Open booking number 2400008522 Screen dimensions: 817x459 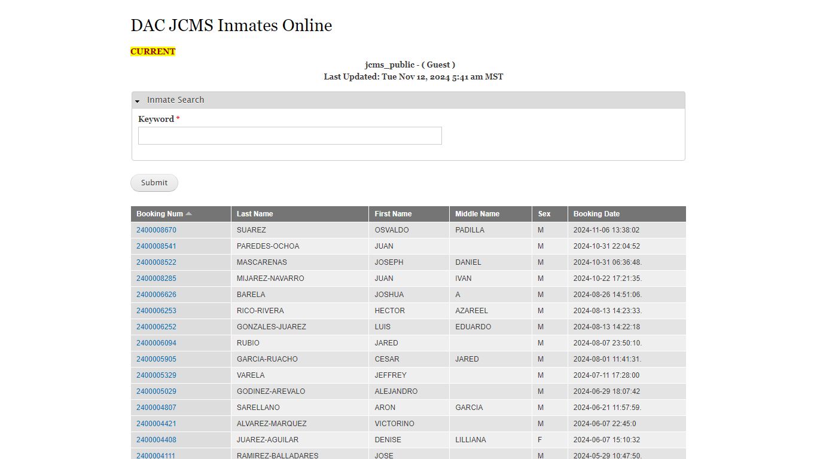click(156, 262)
